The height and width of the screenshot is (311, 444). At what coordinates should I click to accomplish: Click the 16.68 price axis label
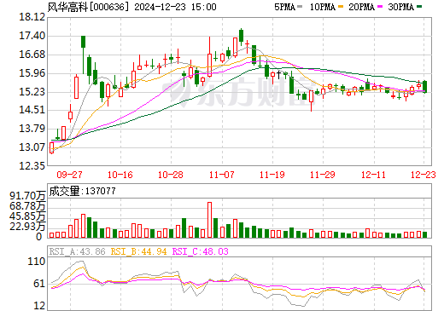click(32, 55)
